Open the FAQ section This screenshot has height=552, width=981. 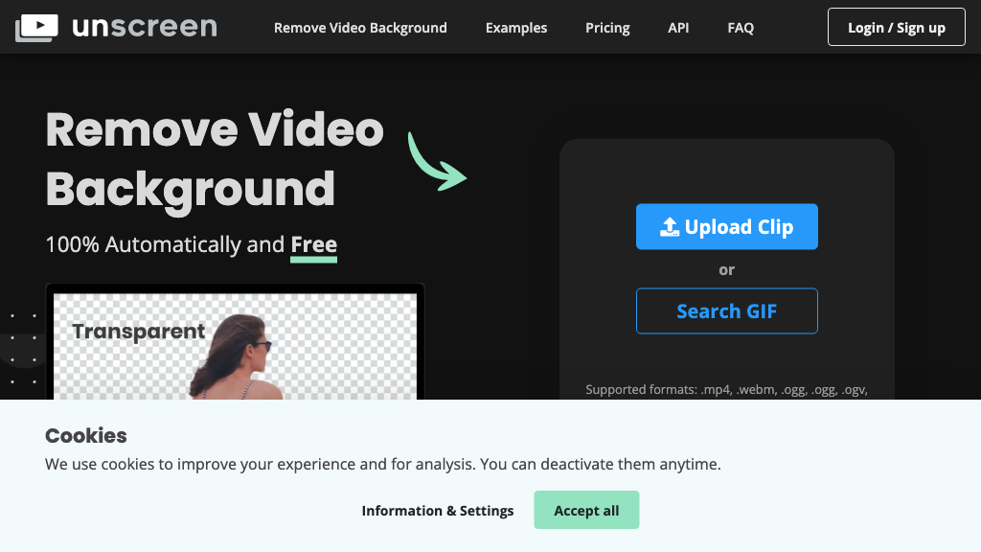point(740,28)
